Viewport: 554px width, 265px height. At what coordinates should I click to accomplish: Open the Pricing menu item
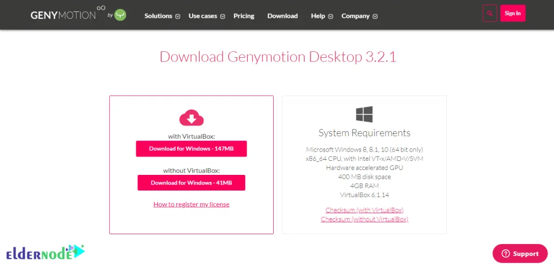(x=243, y=16)
